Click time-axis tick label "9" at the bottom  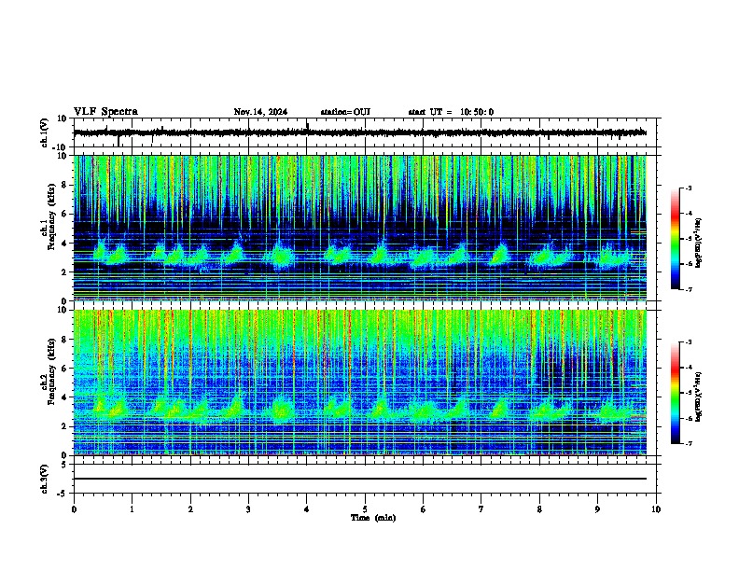[597, 509]
